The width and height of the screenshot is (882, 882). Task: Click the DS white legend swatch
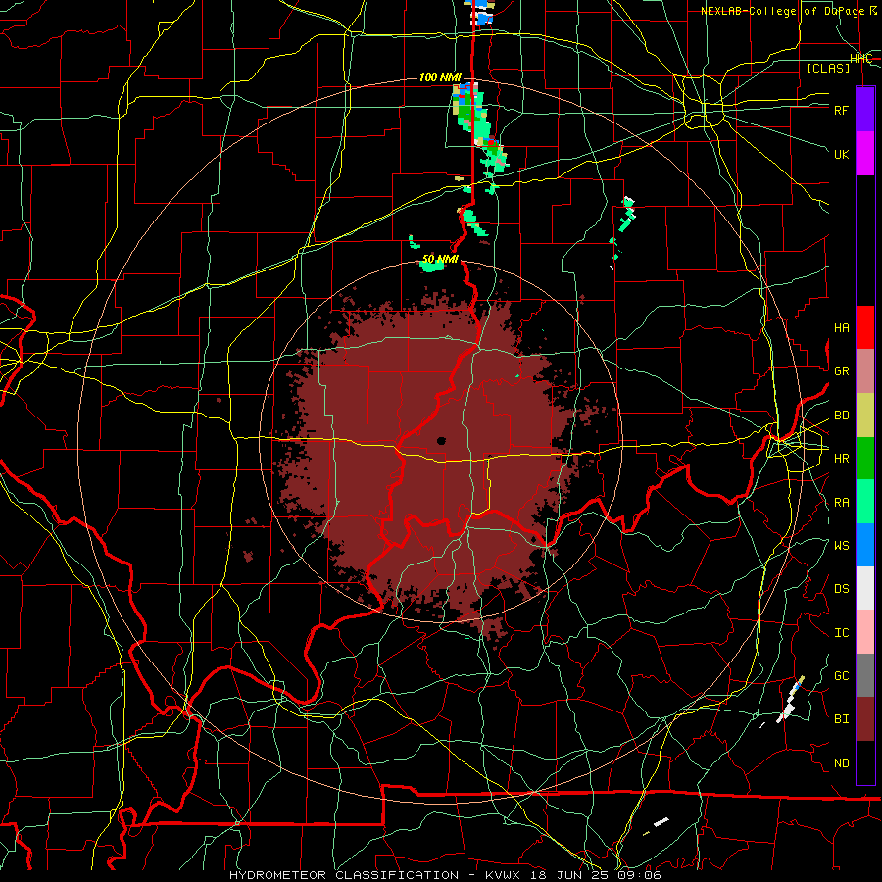pos(865,588)
